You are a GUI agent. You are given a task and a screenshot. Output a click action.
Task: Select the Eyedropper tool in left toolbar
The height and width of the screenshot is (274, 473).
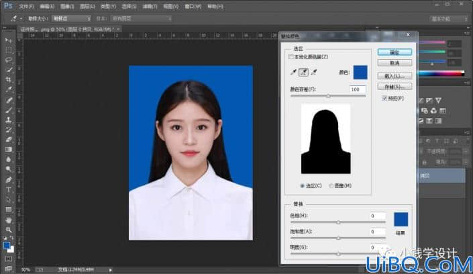tap(9, 90)
